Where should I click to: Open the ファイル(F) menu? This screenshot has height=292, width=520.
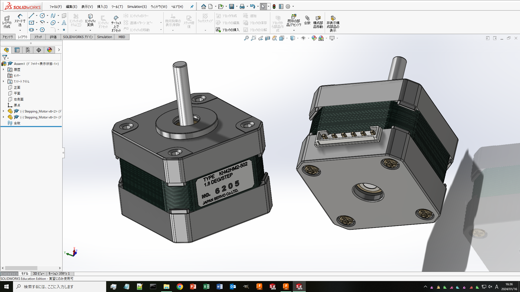click(x=56, y=6)
